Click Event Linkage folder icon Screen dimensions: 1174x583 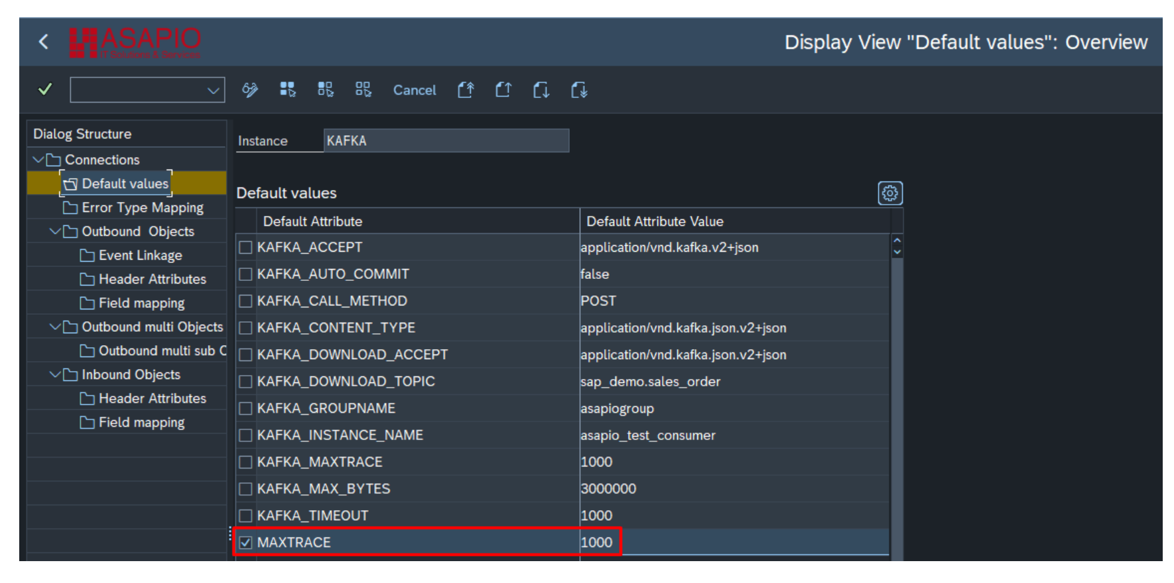tap(87, 256)
